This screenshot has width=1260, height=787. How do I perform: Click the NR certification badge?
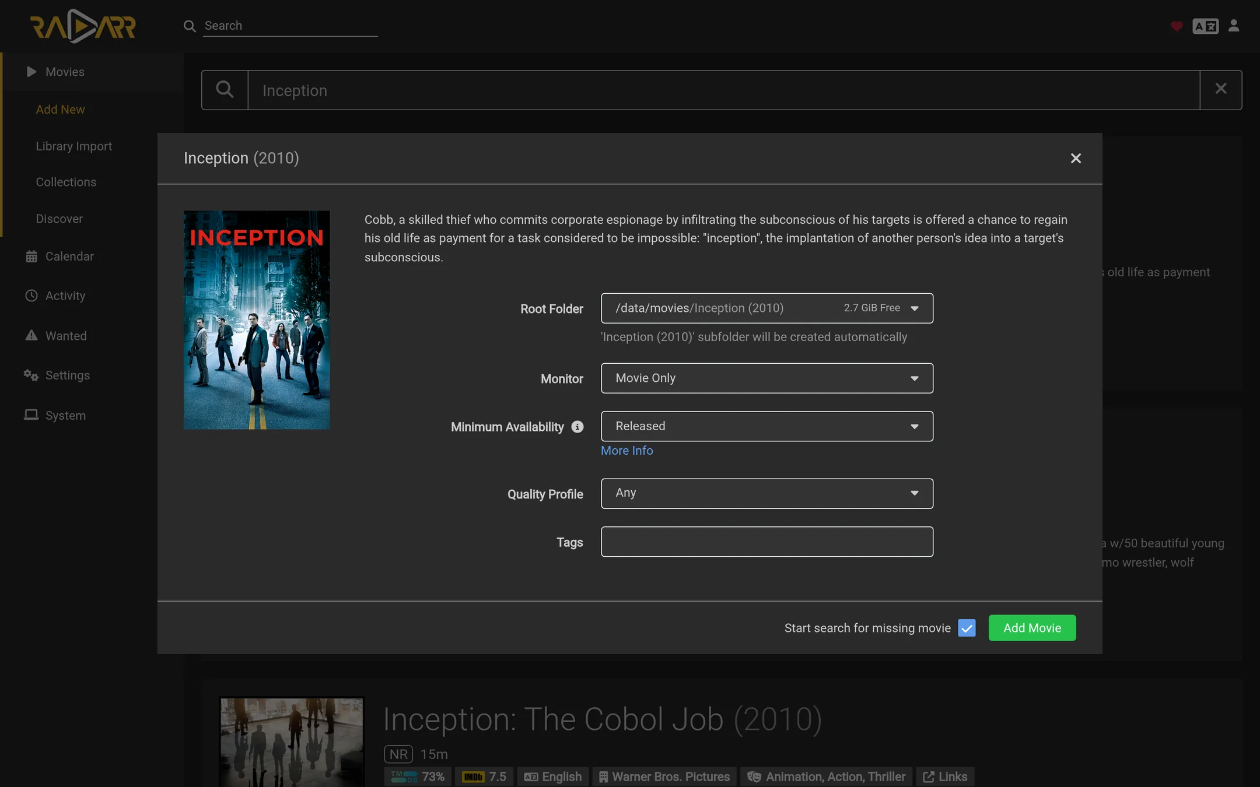click(x=398, y=754)
